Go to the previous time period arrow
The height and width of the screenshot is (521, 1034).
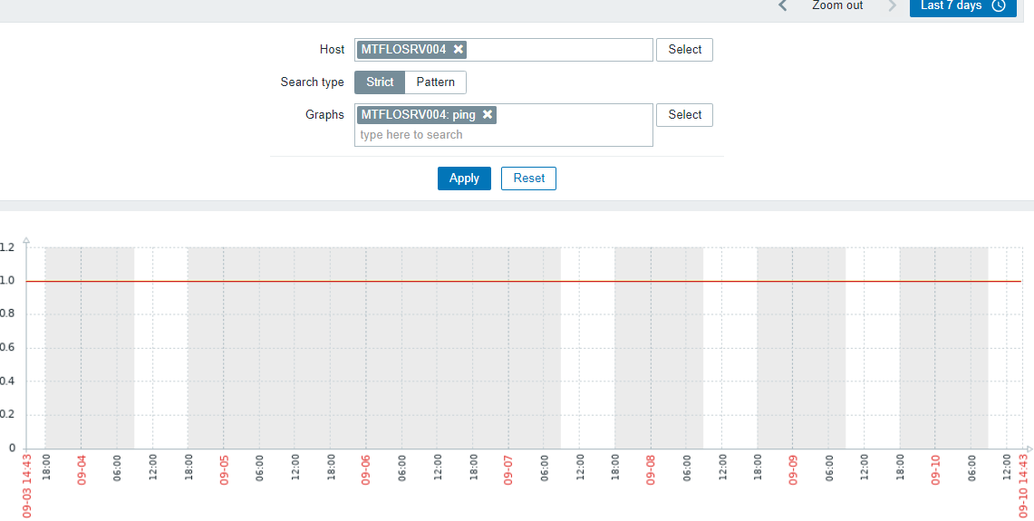click(783, 5)
